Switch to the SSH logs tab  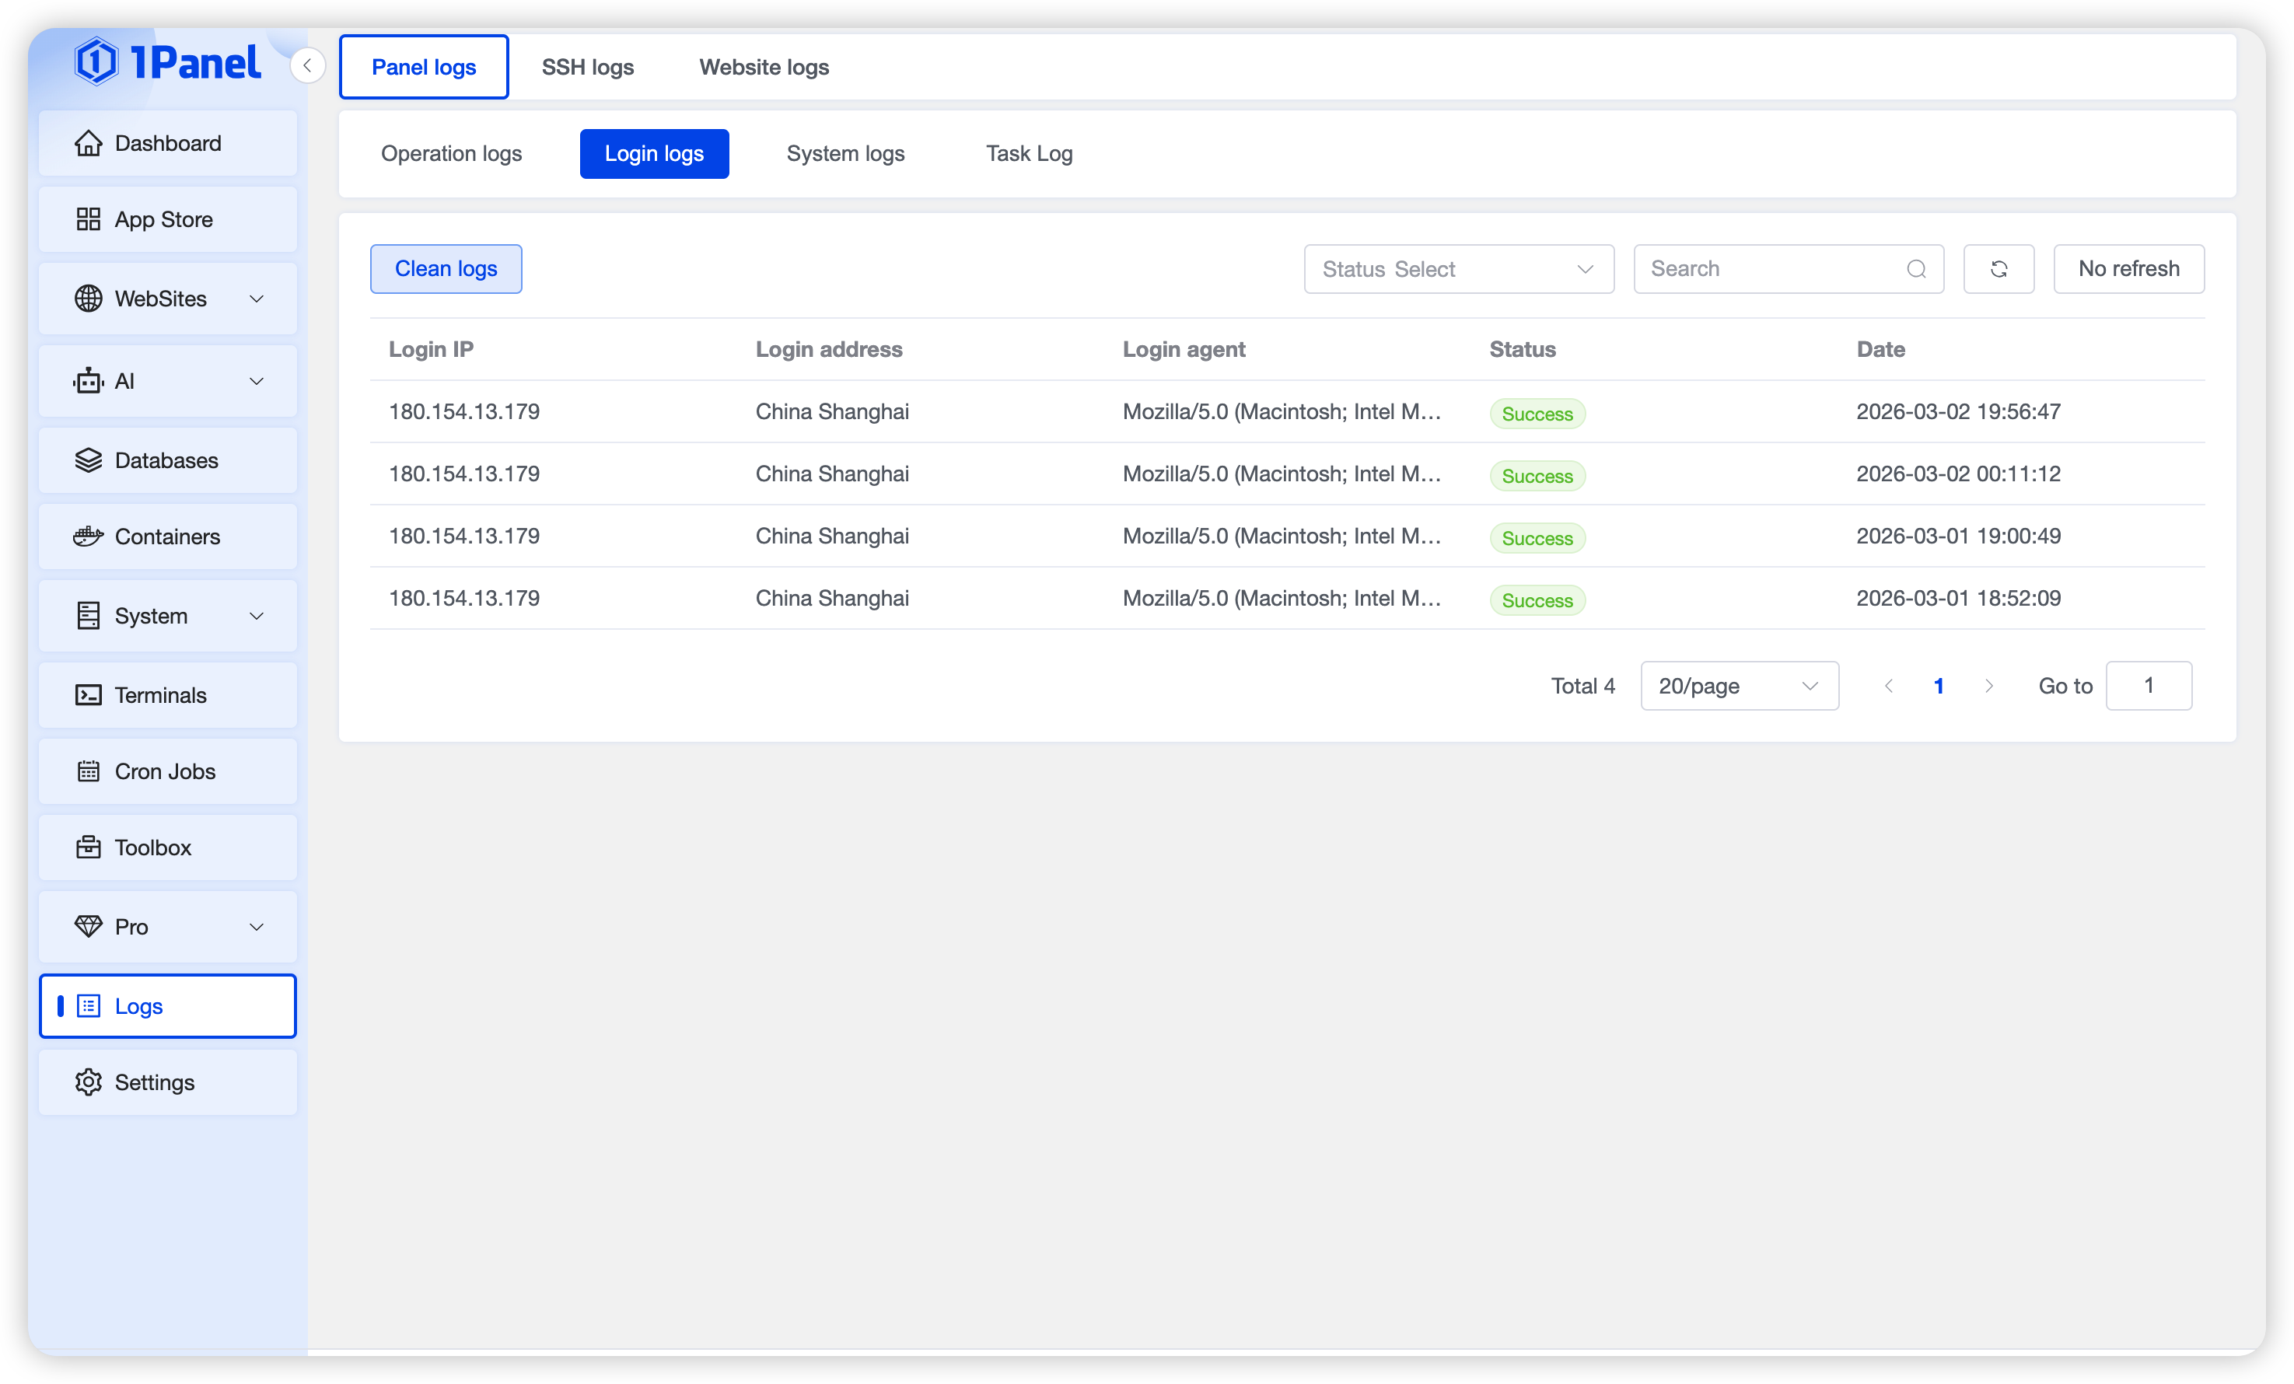coord(587,67)
